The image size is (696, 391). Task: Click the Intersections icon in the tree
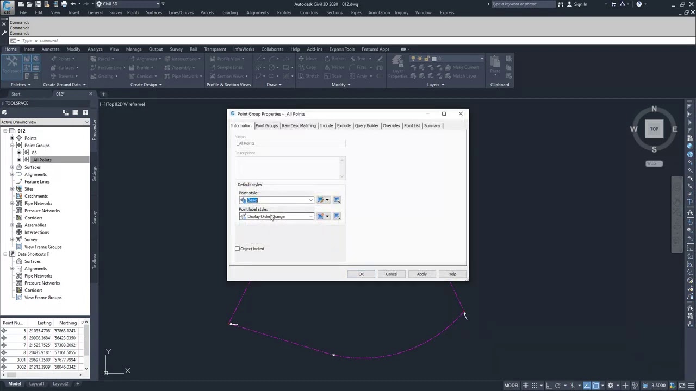tap(19, 232)
